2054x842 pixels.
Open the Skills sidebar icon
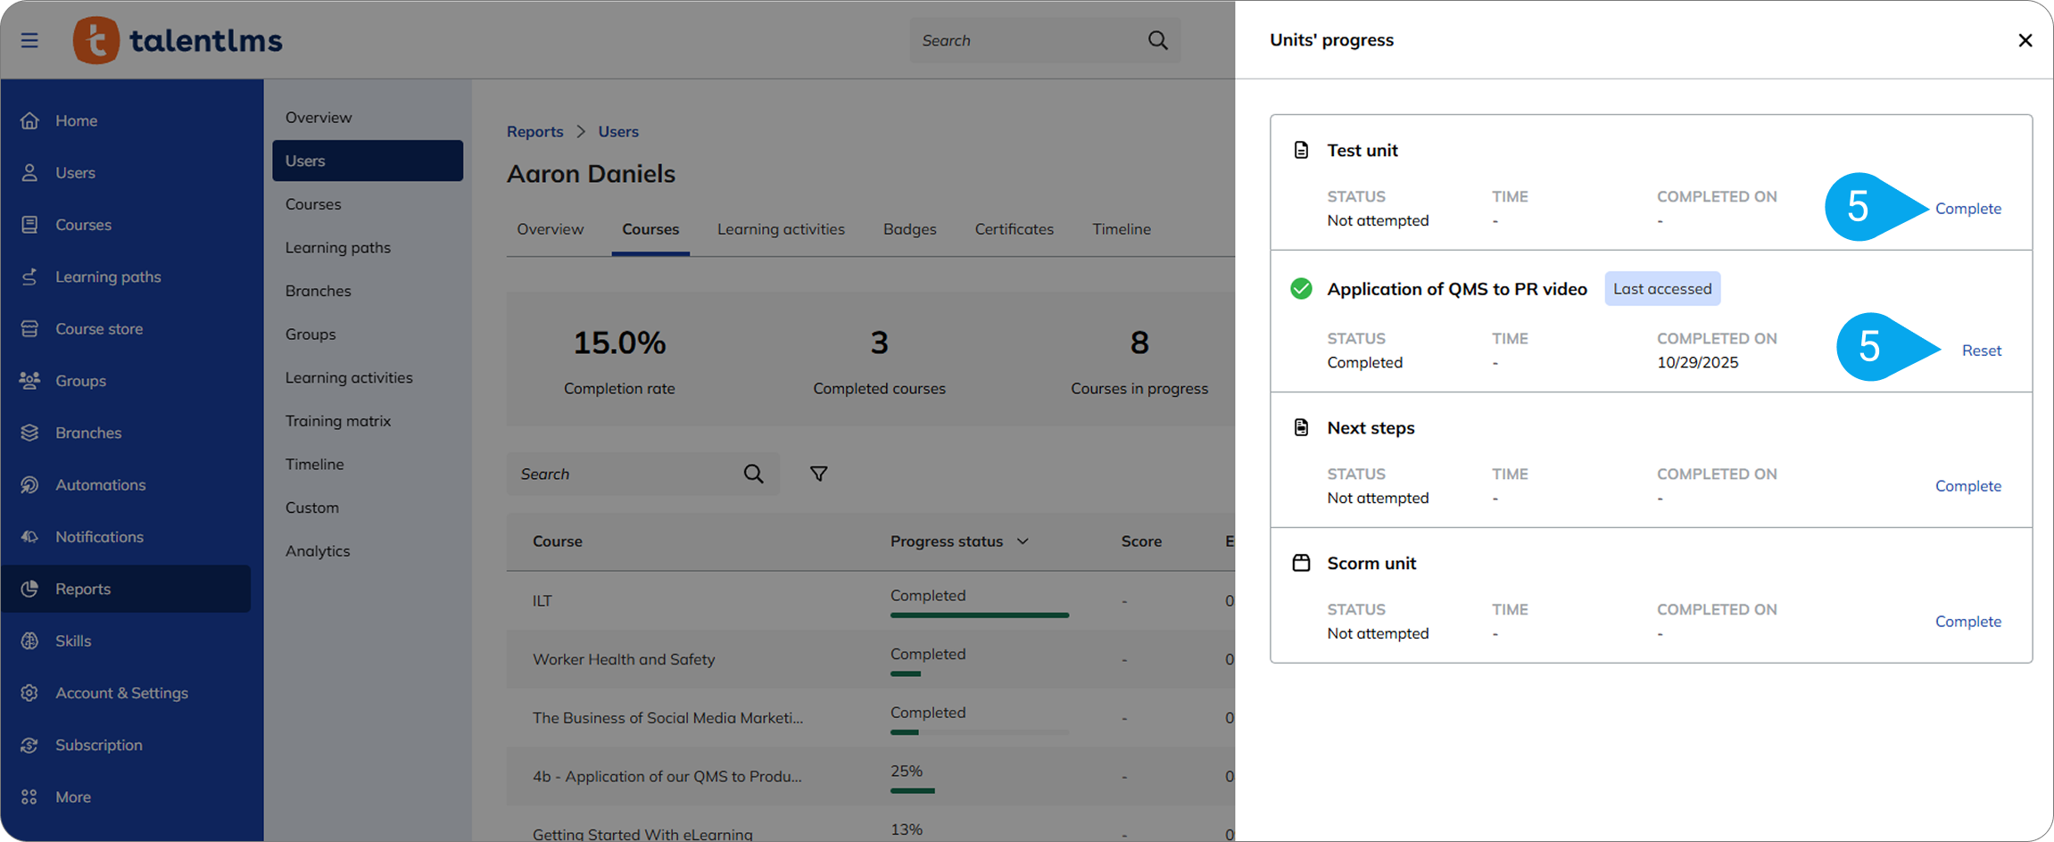(x=29, y=640)
